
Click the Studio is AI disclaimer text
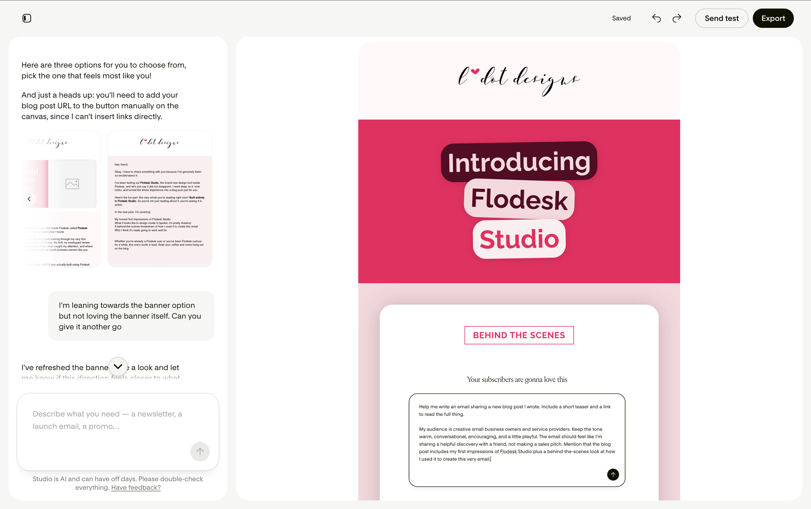click(x=118, y=483)
